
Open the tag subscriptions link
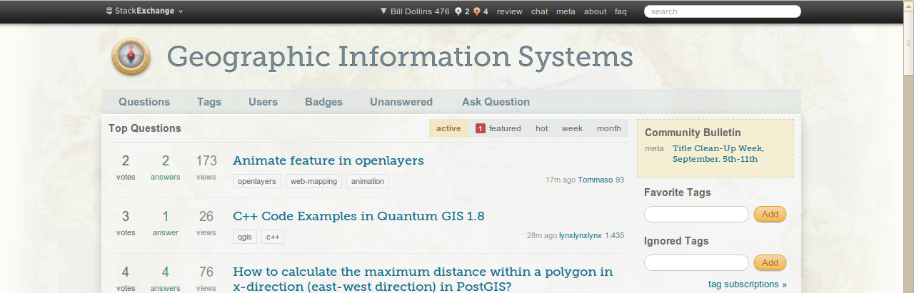[748, 284]
